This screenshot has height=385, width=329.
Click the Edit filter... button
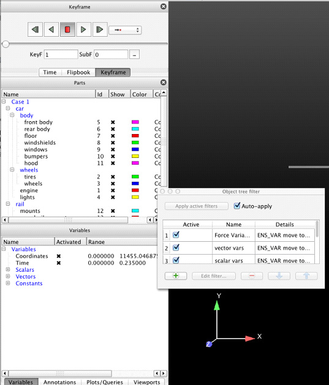(x=214, y=275)
